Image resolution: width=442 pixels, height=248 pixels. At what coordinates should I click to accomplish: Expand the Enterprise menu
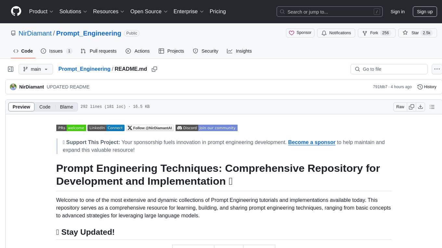tap(188, 11)
